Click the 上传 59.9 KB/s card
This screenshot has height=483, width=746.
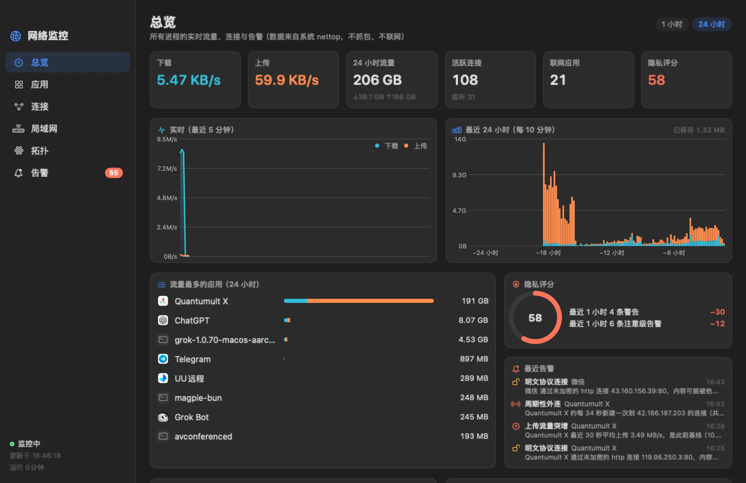tap(293, 80)
